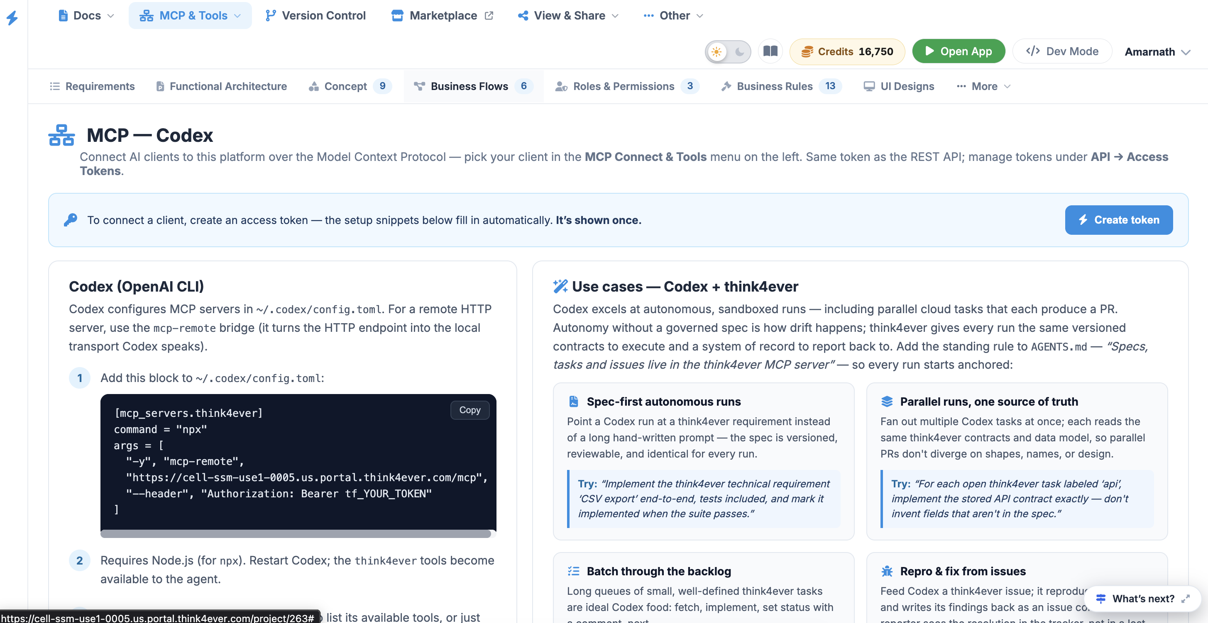Switch to light mode sun toggle

[x=716, y=51]
